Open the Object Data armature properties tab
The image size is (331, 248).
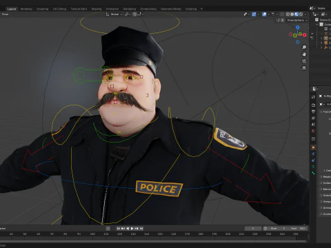click(x=313, y=167)
